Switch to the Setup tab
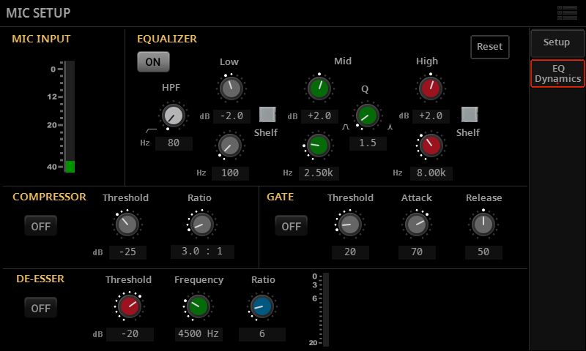This screenshot has height=351, width=586. tap(557, 42)
